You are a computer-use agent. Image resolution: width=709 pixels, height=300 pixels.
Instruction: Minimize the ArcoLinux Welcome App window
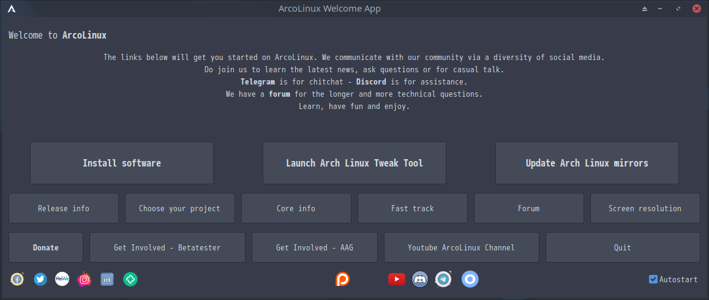tap(661, 9)
